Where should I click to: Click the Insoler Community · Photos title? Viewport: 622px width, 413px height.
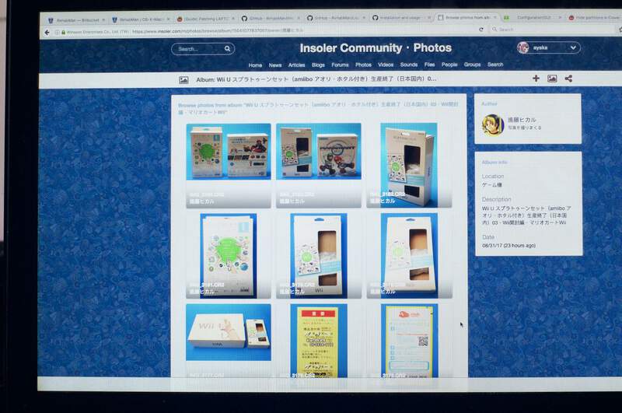[x=376, y=48]
